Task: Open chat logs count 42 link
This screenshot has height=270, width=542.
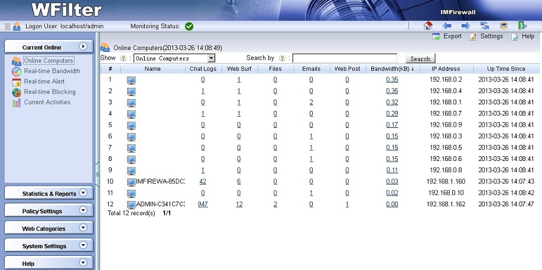Action: click(203, 182)
